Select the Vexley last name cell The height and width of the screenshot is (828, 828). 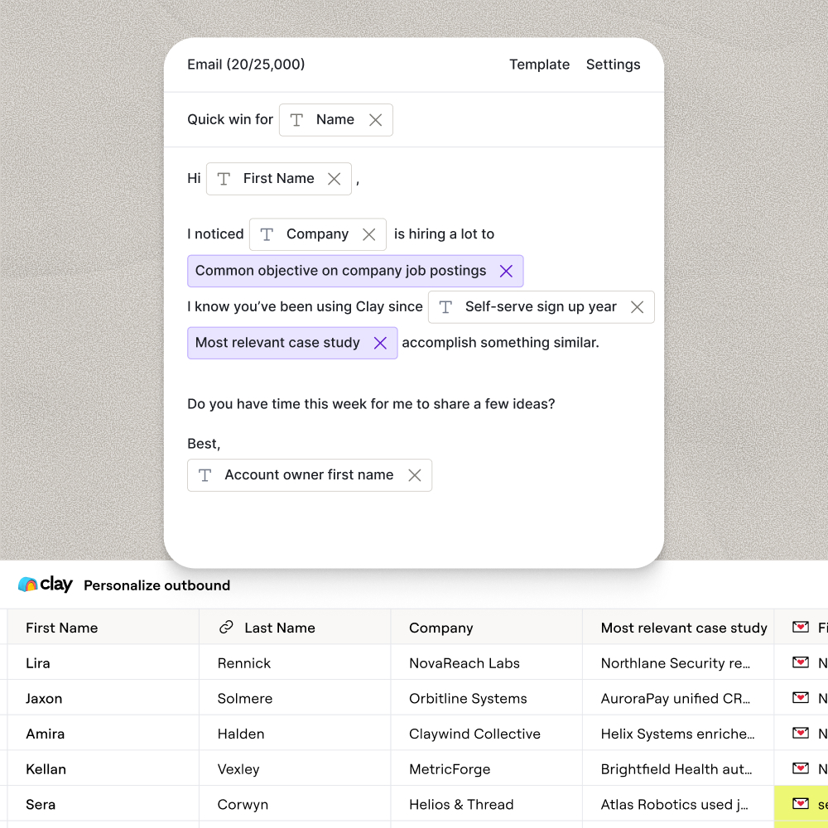pyautogui.click(x=296, y=769)
